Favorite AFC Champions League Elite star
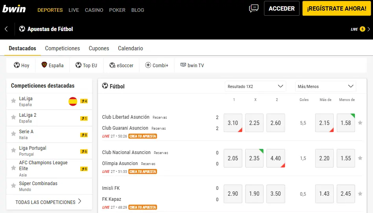Viewport: 373px width, 213px height. coord(13,168)
